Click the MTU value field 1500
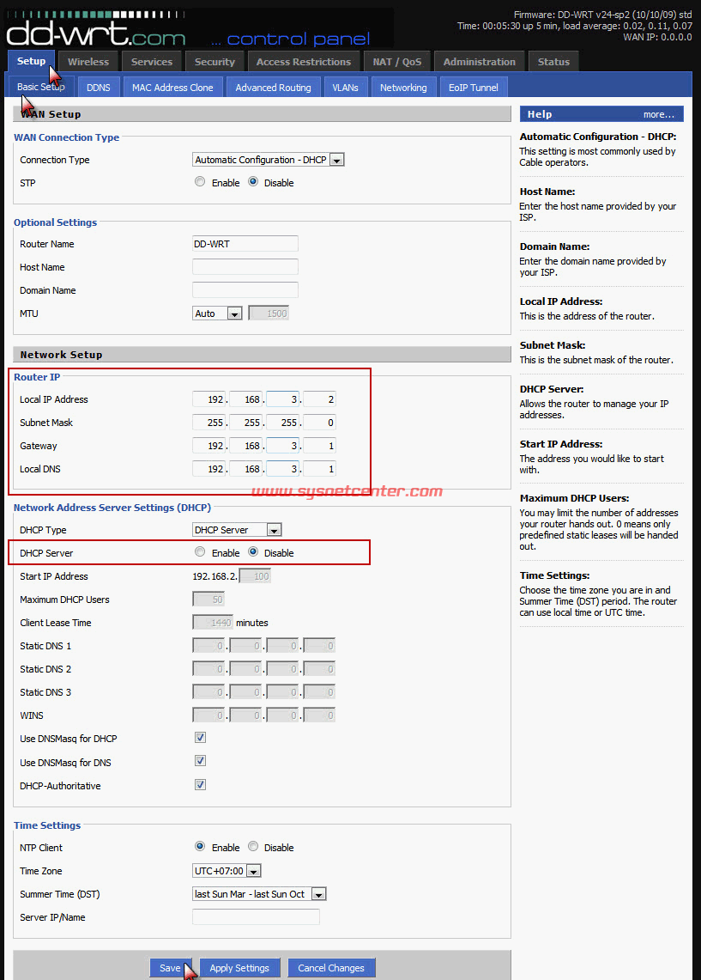Screen dimensions: 701x980 269,313
